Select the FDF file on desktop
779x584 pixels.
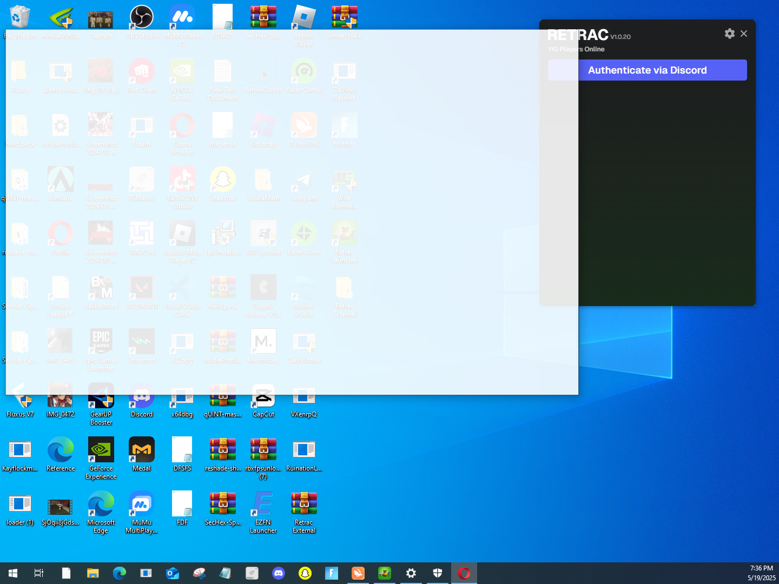pyautogui.click(x=182, y=509)
